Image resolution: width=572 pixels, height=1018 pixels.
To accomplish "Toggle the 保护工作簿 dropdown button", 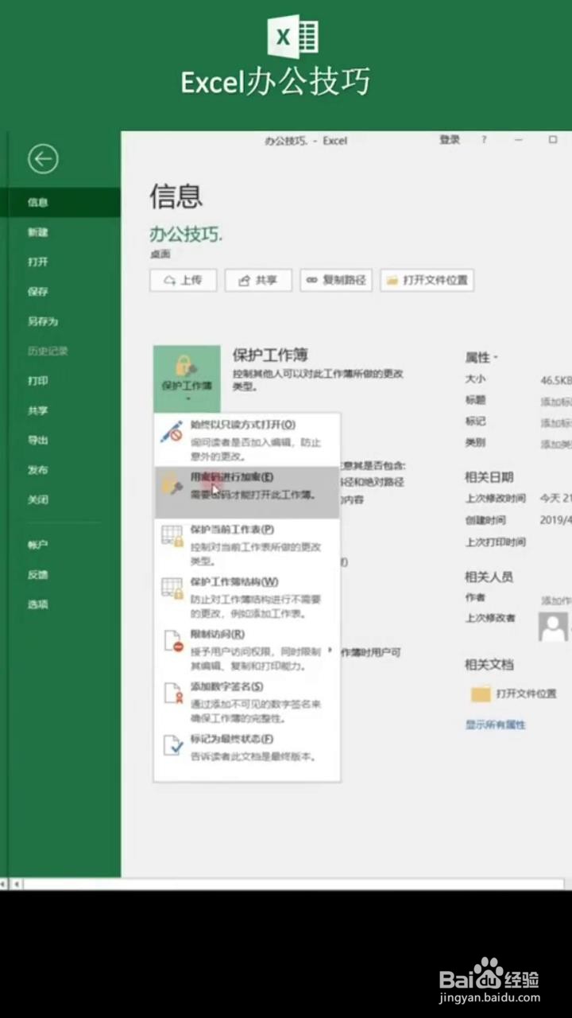I will (x=187, y=378).
